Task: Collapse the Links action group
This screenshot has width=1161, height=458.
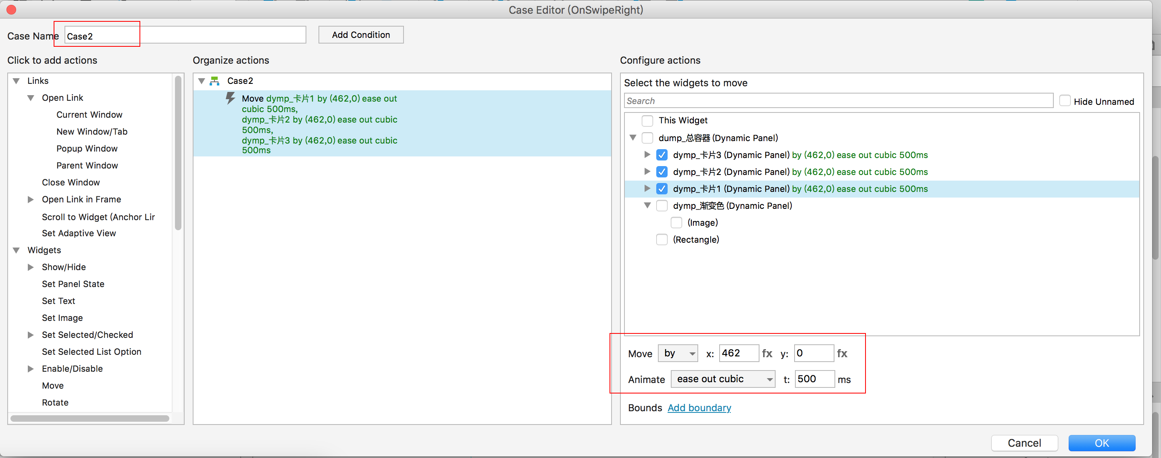Action: (16, 81)
